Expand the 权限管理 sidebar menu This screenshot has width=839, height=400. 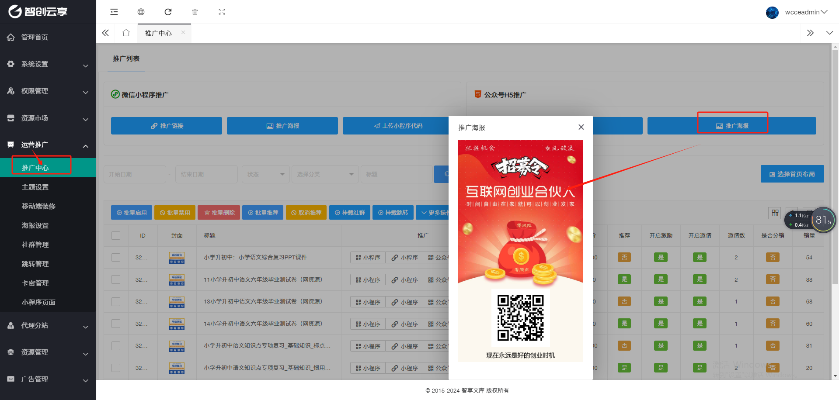coord(48,91)
